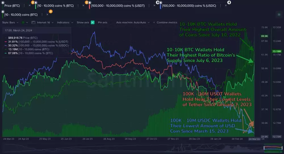Toggle the lock on the 10-10,000 coins (BTC) metric
The width and height of the screenshot is (284, 154).
pyautogui.click(x=3, y=12)
